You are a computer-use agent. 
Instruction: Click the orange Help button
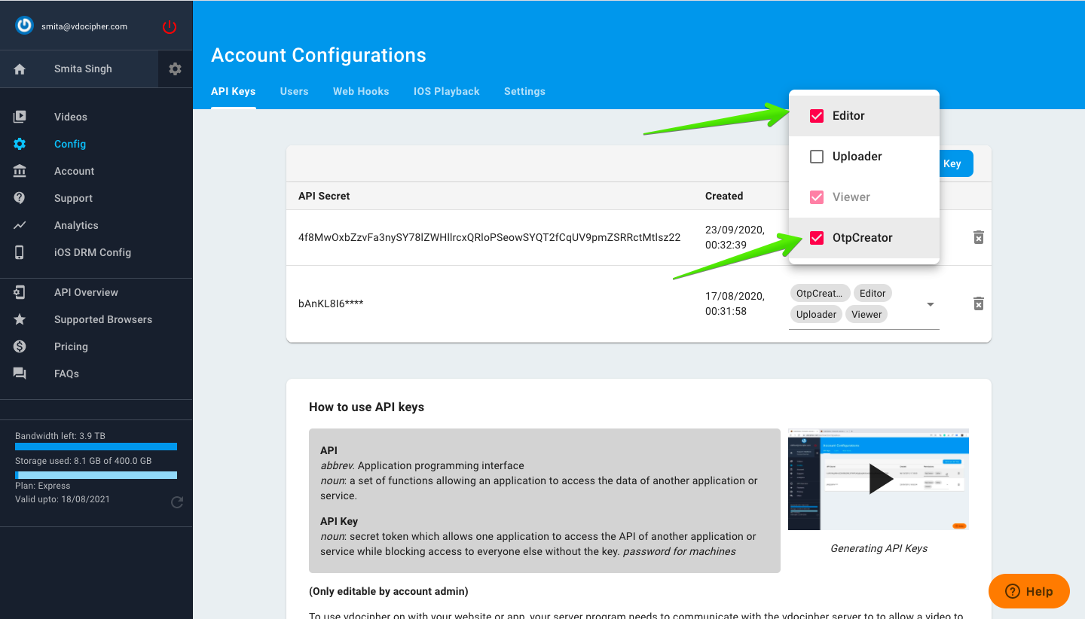[x=1029, y=591]
